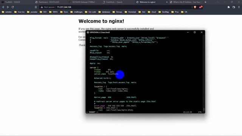Open the HomeLab bookmarks folder
This screenshot has width=242, height=136.
pos(130,12)
